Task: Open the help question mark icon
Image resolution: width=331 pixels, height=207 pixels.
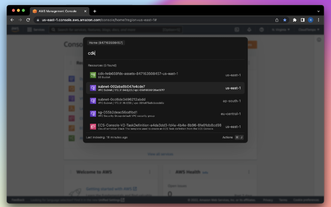Action: coord(261,29)
